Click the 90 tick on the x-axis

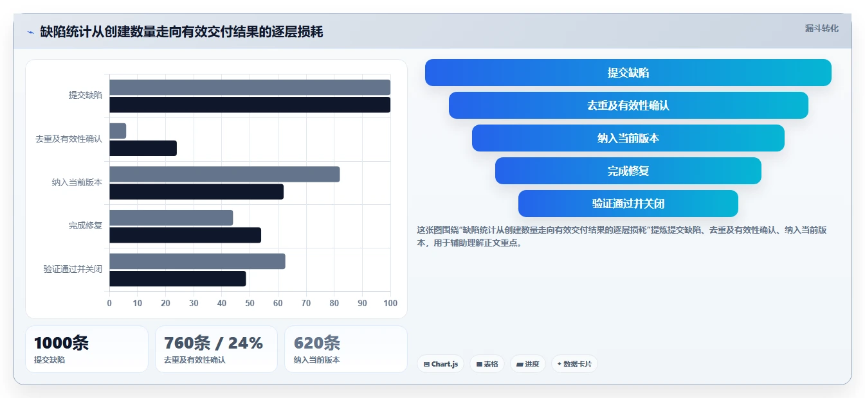pos(362,303)
